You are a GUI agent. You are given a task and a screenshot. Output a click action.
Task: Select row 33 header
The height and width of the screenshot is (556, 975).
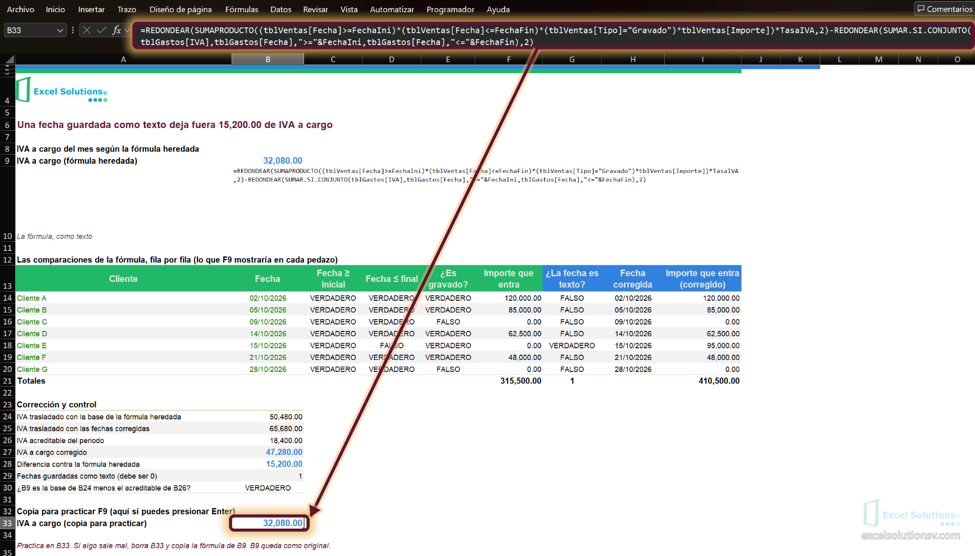coord(7,524)
